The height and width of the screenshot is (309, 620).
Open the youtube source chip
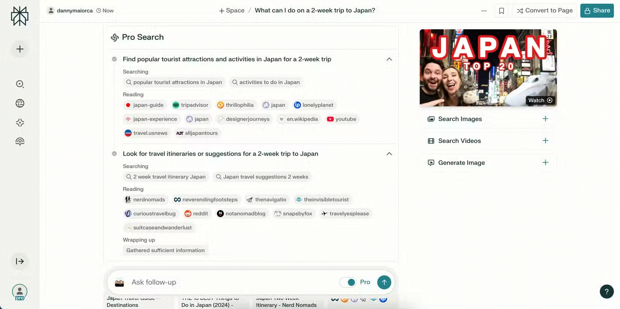click(342, 119)
